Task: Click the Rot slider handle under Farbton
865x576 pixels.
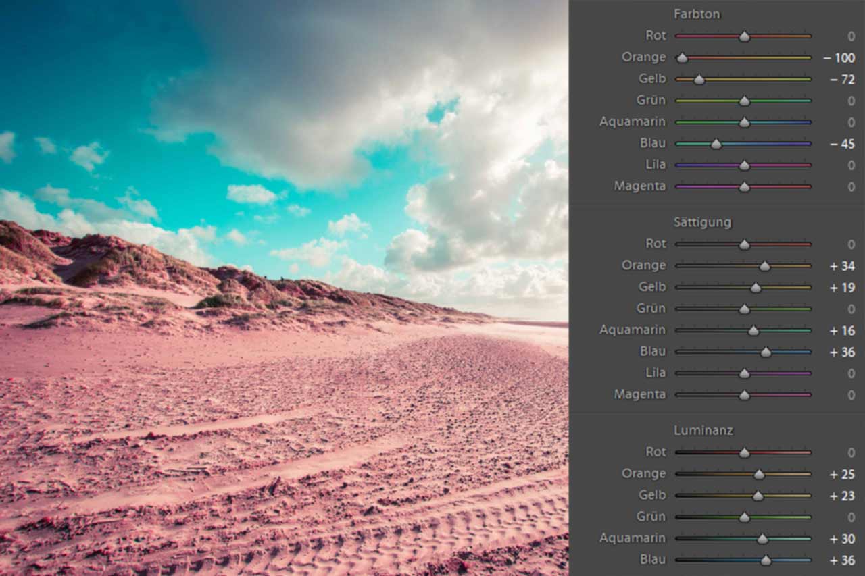Action: (744, 36)
